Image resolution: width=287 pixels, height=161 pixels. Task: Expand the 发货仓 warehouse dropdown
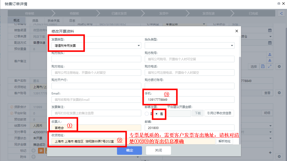coord(270,36)
